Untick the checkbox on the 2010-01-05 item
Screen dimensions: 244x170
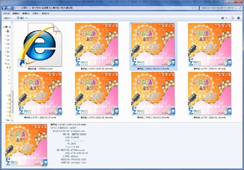click(131, 24)
